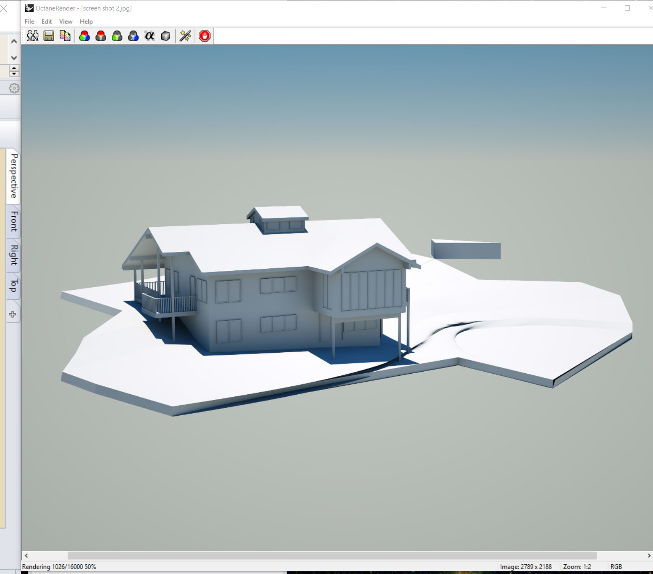Click the gray cube display icon

(166, 36)
